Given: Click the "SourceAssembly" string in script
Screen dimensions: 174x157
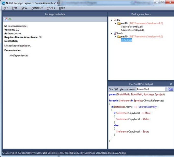Looking at the screenshot, I should pos(147,107).
